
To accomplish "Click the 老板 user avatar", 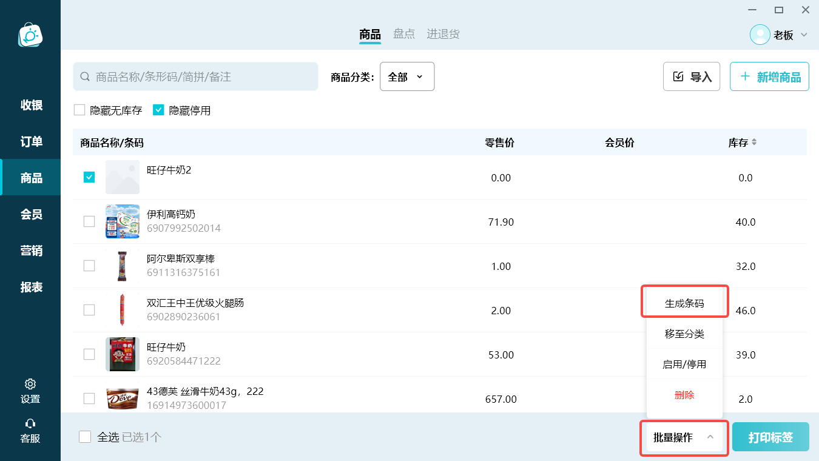I will pos(760,35).
